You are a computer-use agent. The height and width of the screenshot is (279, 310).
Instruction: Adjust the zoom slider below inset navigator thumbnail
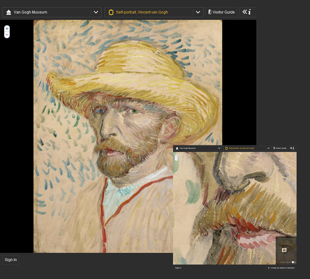[292, 262]
